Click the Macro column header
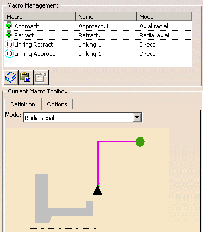 [40, 17]
